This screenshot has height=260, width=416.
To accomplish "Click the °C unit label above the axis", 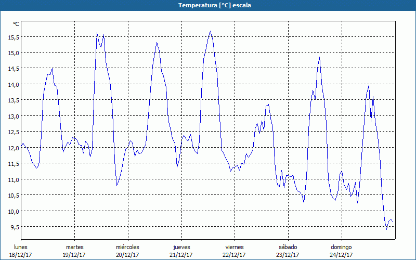I will coord(16,24).
